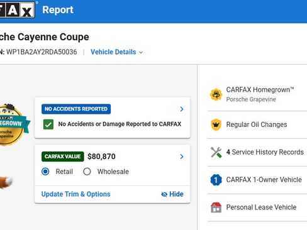Open Update Trim & Options link
This screenshot has height=230, width=307.
coord(75,194)
